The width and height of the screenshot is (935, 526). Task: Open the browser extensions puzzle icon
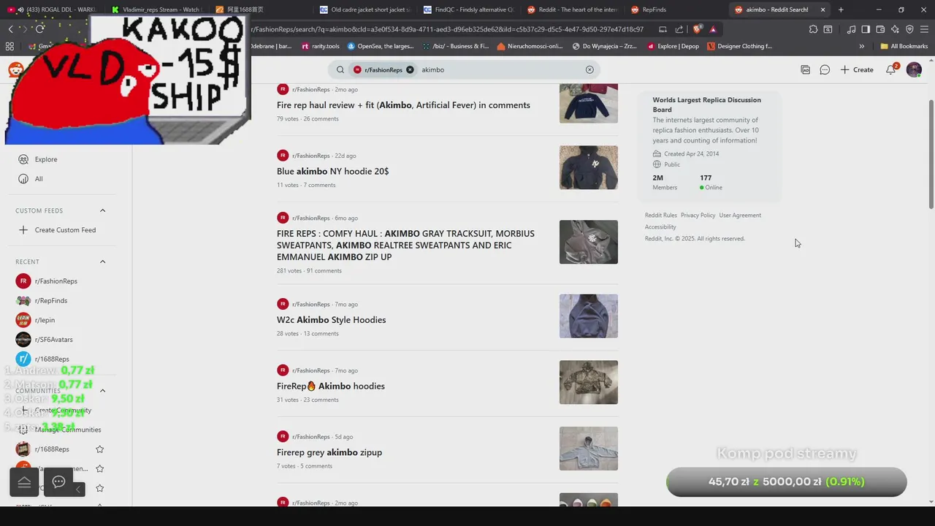pos(813,29)
